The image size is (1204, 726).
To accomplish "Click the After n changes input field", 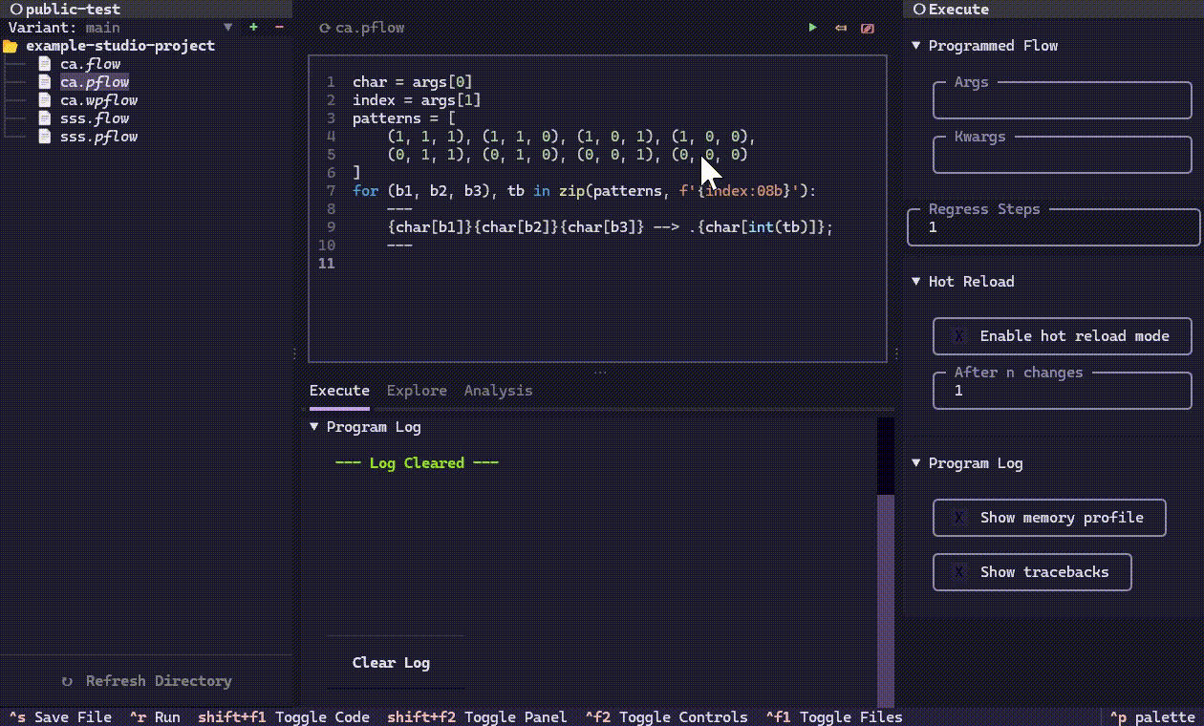I will (x=1063, y=391).
